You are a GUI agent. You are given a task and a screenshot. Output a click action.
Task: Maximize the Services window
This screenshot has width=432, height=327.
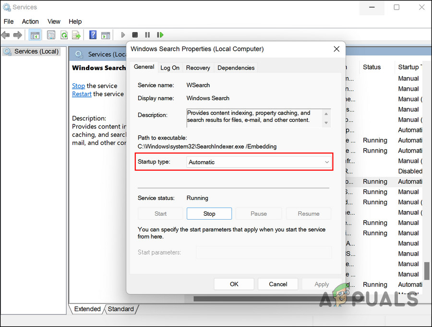tap(396, 7)
